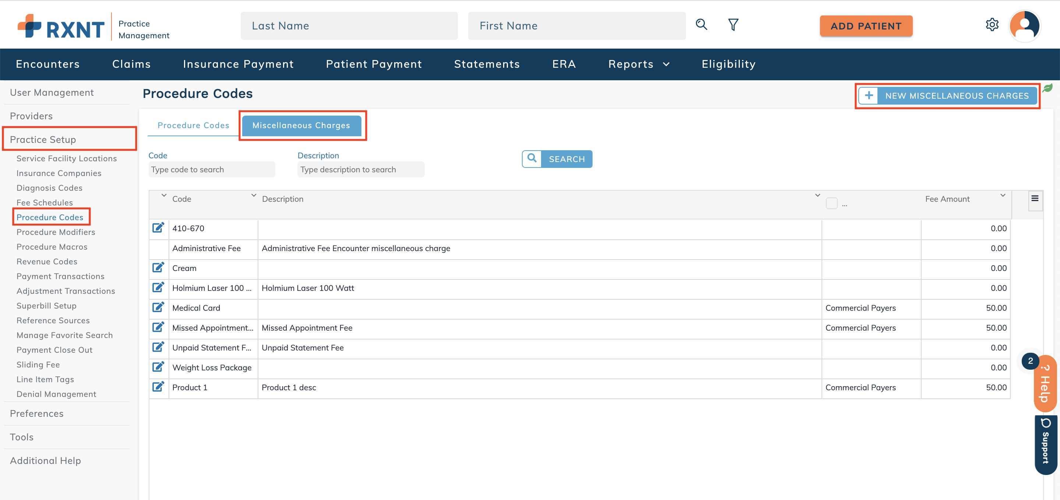Click the edit icon for Weight Loss Package
The height and width of the screenshot is (500, 1060).
(x=158, y=367)
